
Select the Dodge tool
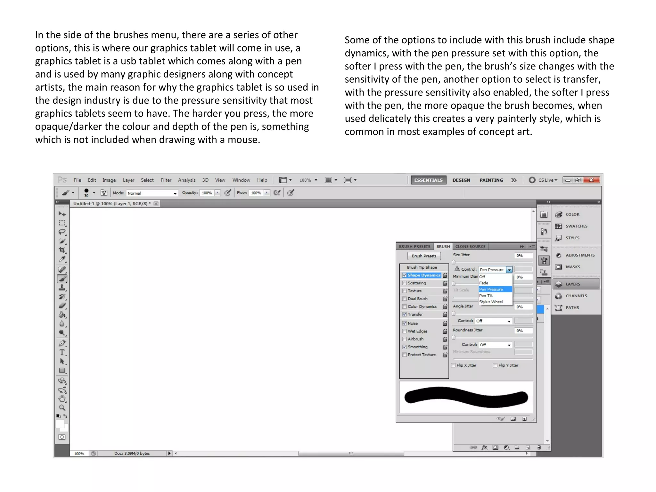click(62, 333)
